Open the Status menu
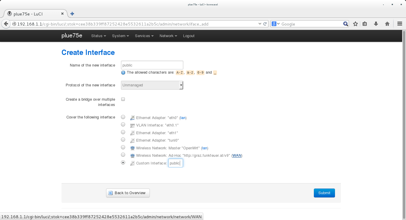The height and width of the screenshot is (220, 406). [x=98, y=36]
